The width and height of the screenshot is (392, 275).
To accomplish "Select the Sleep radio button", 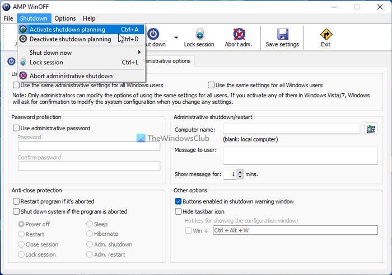I will pyautogui.click(x=90, y=224).
